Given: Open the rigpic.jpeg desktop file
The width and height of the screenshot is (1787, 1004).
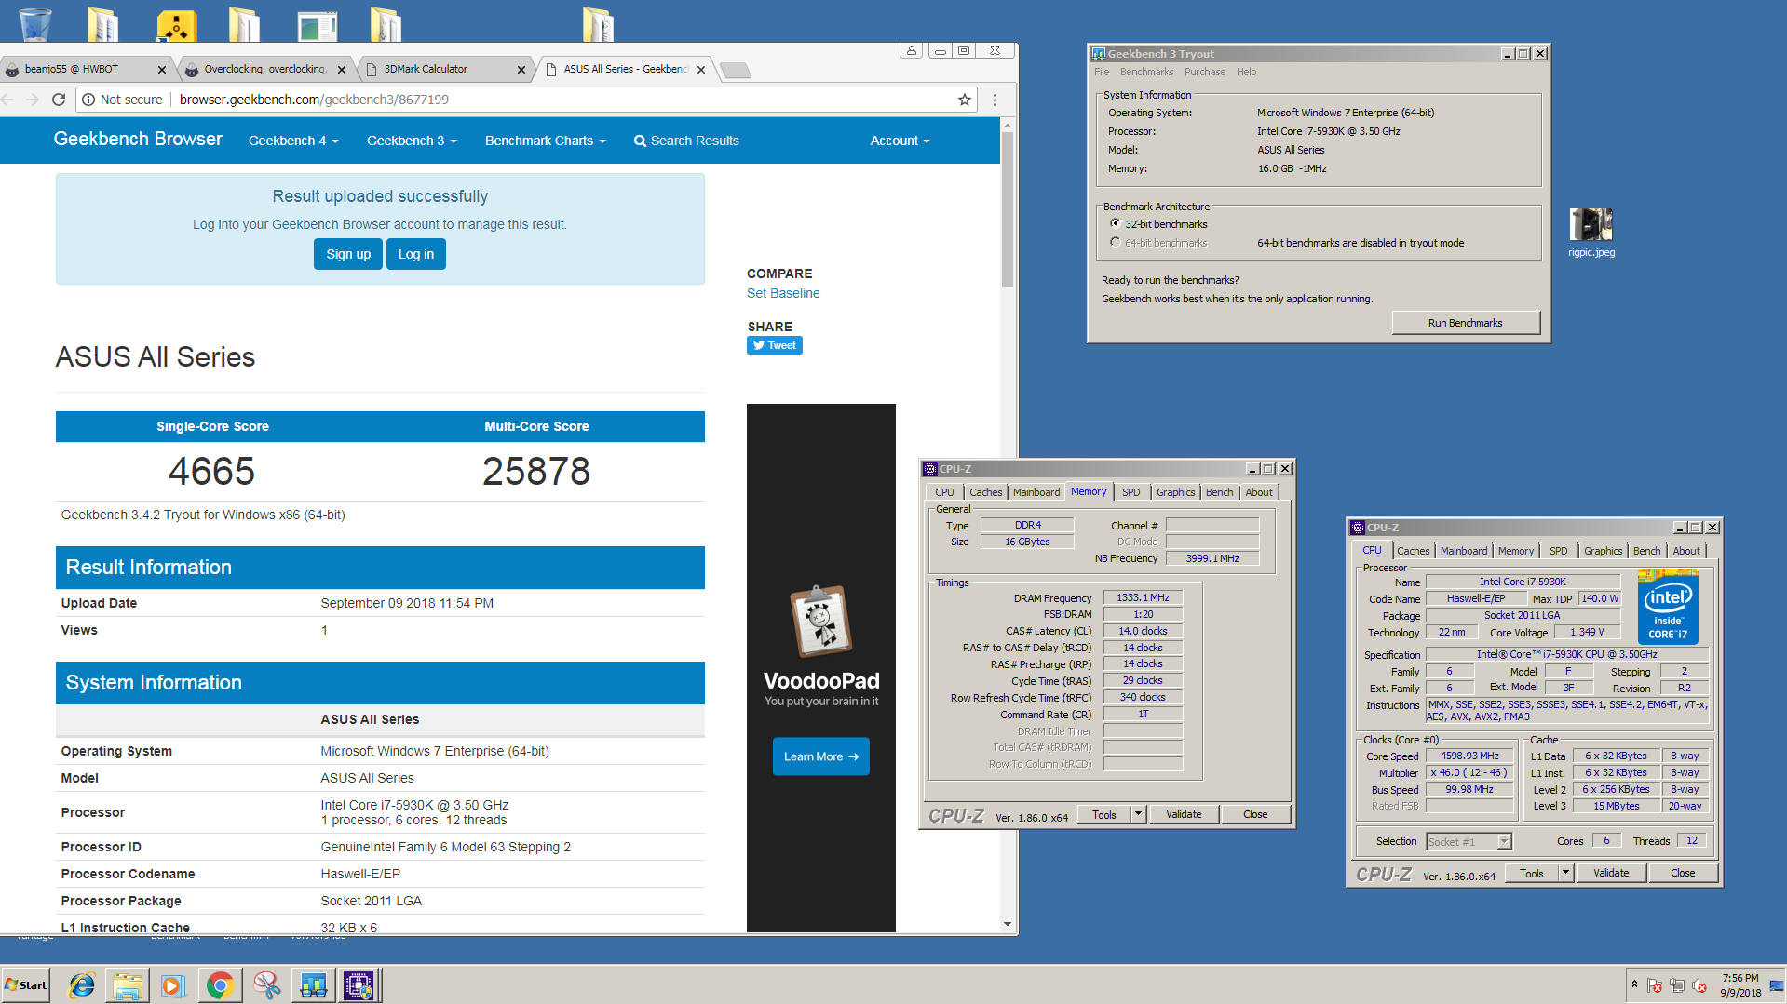Looking at the screenshot, I should (x=1591, y=232).
